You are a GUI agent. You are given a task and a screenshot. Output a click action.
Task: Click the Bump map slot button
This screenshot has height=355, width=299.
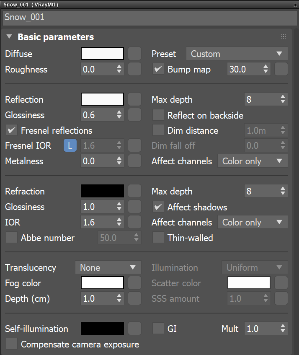[281, 69]
